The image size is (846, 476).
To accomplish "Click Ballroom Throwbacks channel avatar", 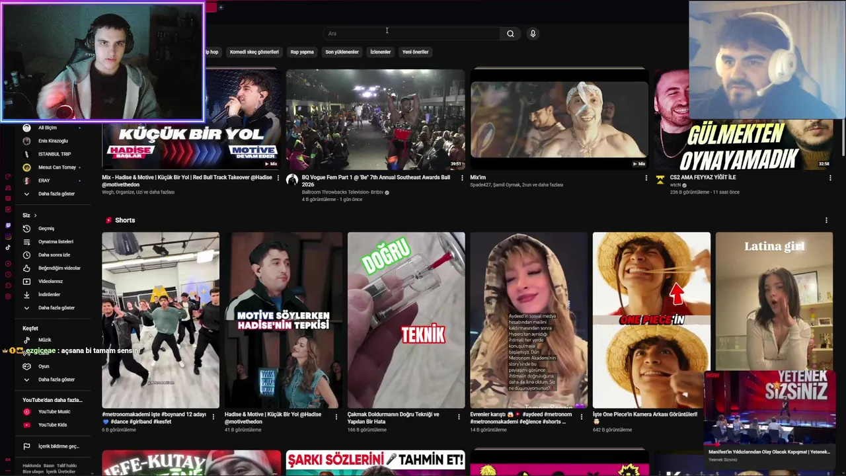I will click(x=292, y=180).
